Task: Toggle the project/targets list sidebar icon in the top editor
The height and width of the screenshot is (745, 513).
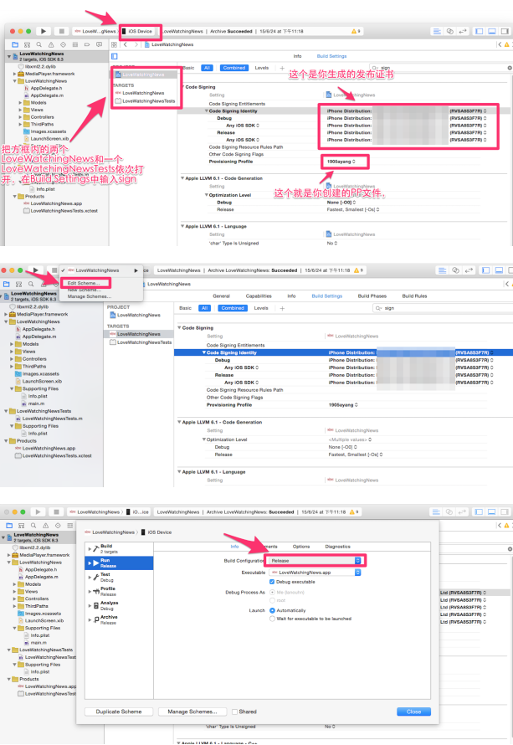Action: (x=115, y=56)
